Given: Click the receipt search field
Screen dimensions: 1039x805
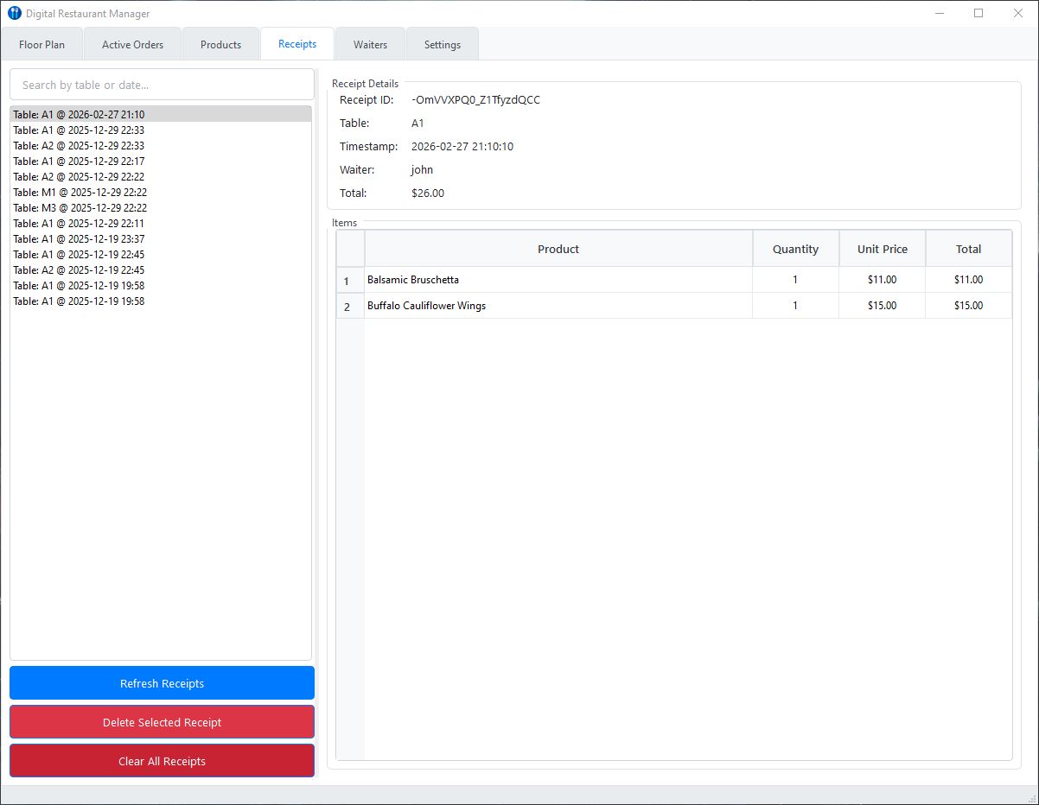Looking at the screenshot, I should pos(162,85).
